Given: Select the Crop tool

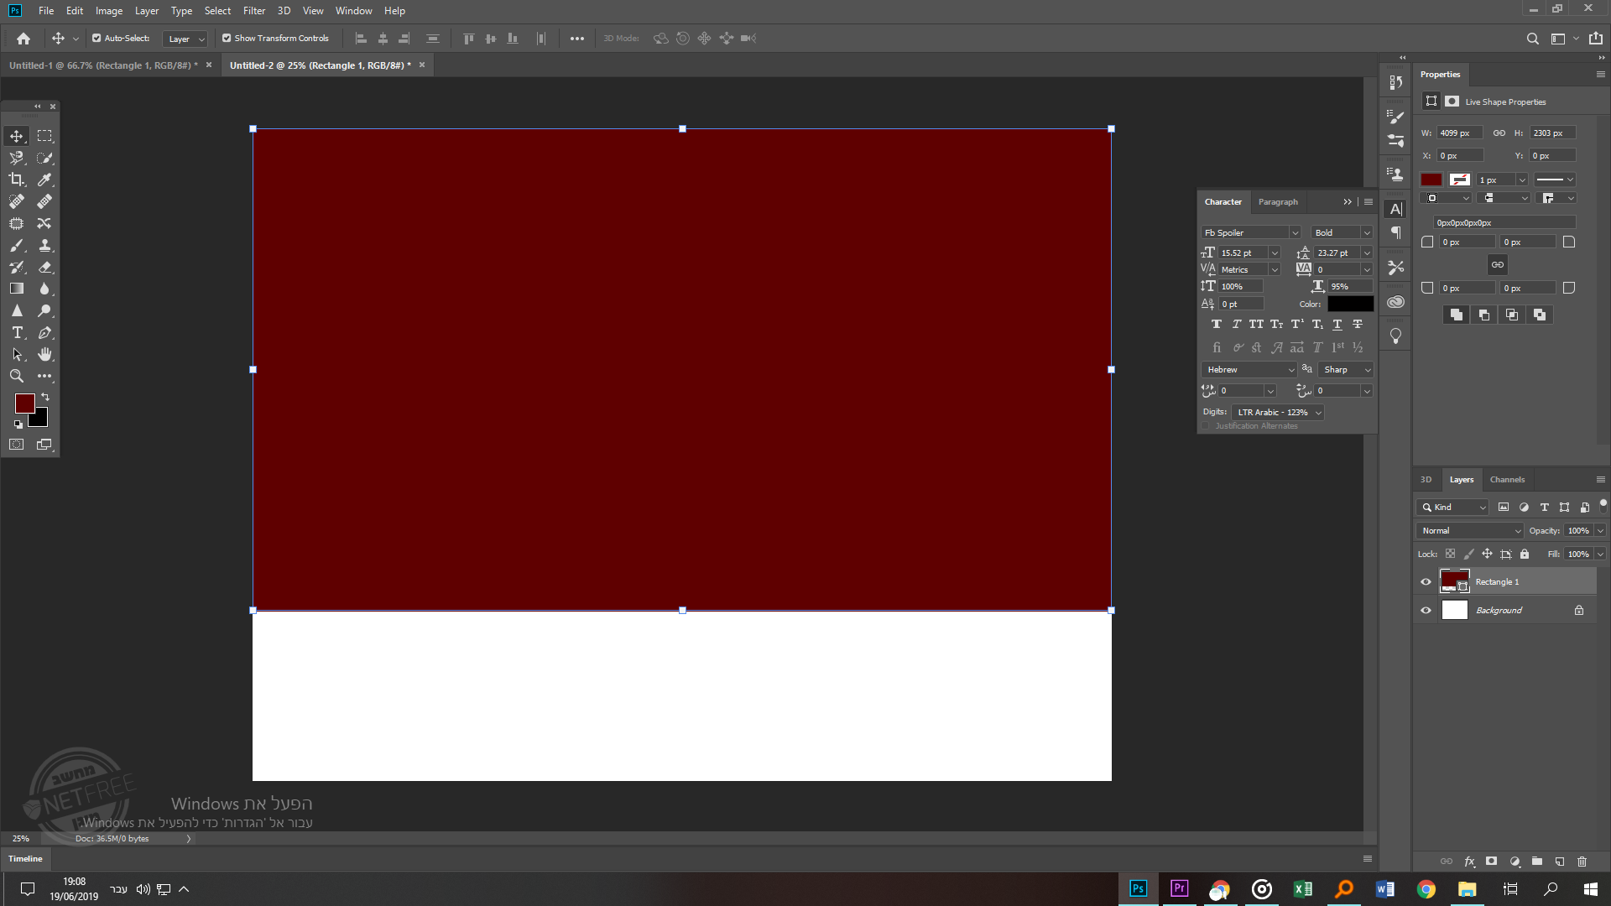Looking at the screenshot, I should coord(16,180).
